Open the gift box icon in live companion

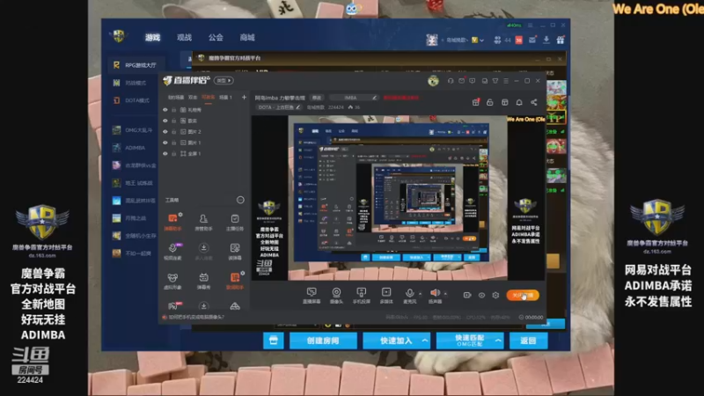coord(475,102)
